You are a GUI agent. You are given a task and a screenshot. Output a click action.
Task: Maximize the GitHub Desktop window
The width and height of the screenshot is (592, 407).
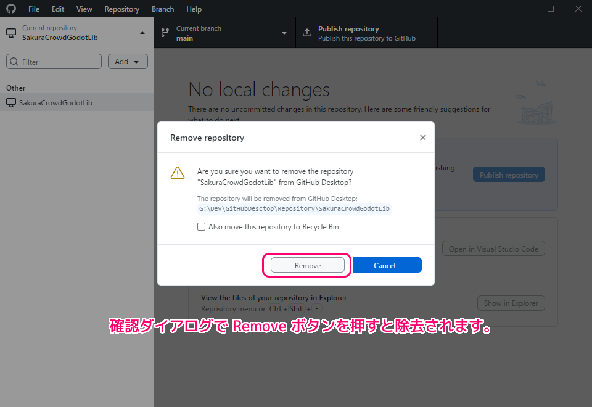tap(551, 9)
